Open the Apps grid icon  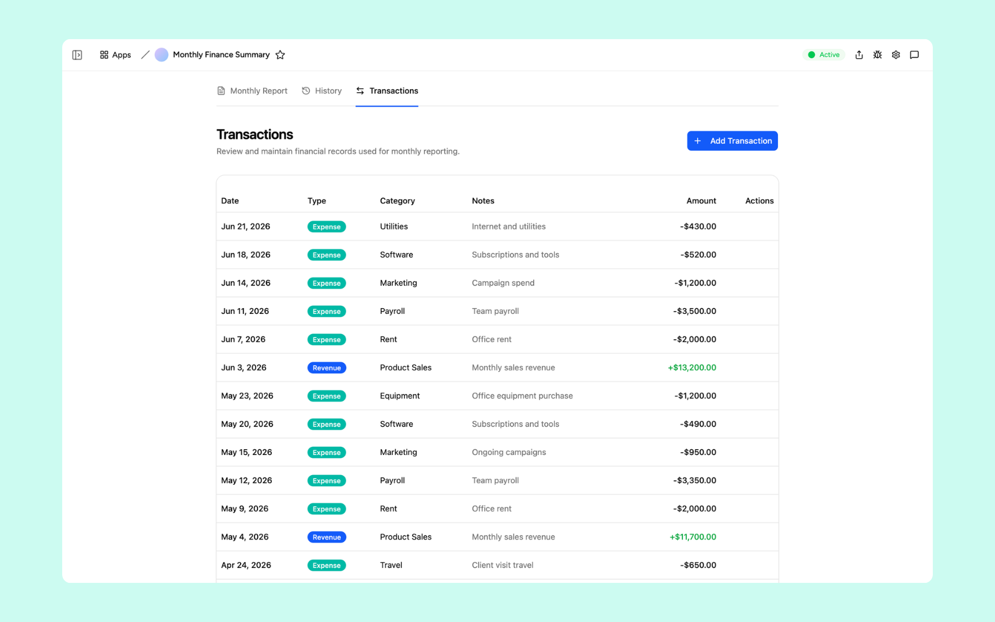tap(104, 55)
